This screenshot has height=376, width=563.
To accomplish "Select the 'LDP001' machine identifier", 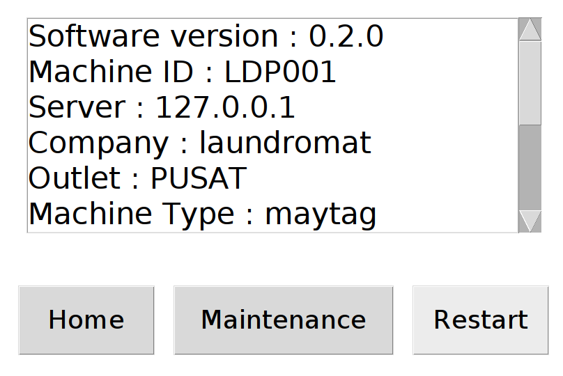I will [x=280, y=72].
